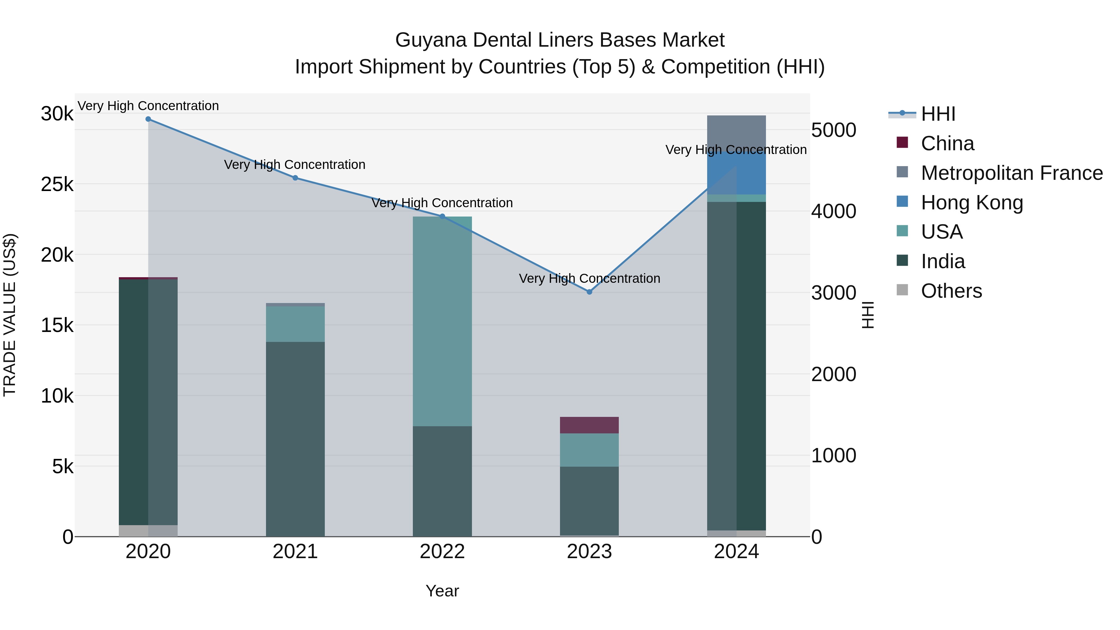
Task: Click the 3000 right axis tick label
Action: click(834, 293)
